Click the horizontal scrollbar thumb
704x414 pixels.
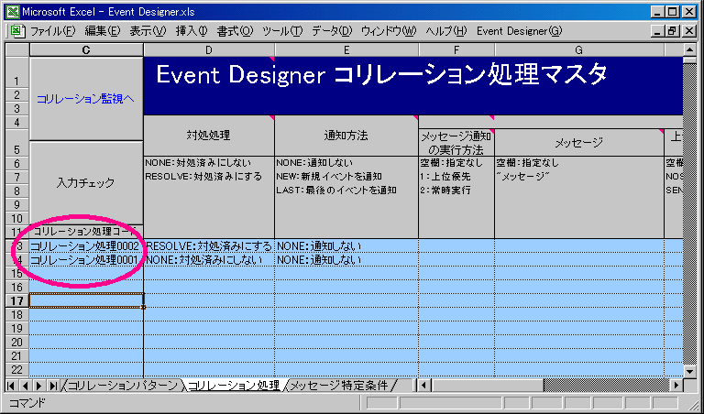tap(487, 385)
